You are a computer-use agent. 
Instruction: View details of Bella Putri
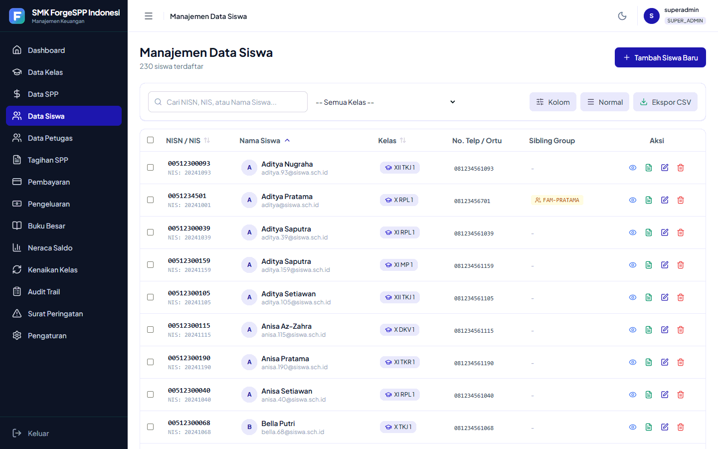pyautogui.click(x=633, y=427)
